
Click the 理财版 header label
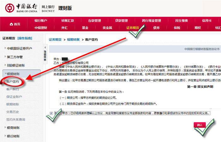65,8
